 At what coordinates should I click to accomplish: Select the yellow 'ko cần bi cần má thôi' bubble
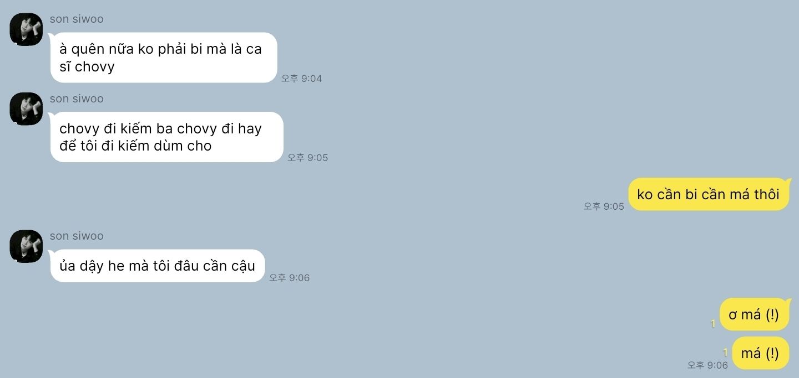click(x=709, y=194)
